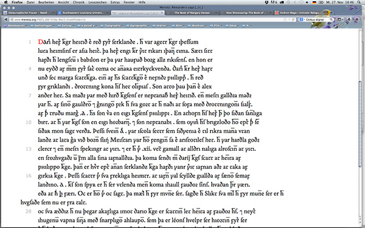Check the battery status icon
Viewport: 365px width, 228px height.
(321, 2)
